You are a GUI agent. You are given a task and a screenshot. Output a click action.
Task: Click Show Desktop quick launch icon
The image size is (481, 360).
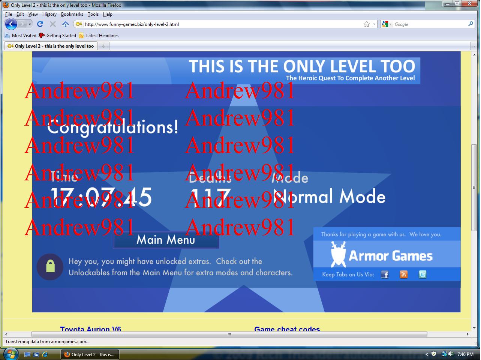[x=27, y=354]
